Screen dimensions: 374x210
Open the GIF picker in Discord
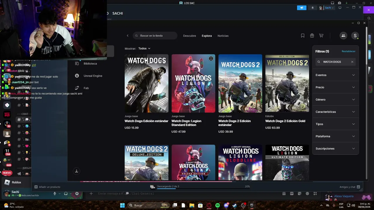point(292,193)
